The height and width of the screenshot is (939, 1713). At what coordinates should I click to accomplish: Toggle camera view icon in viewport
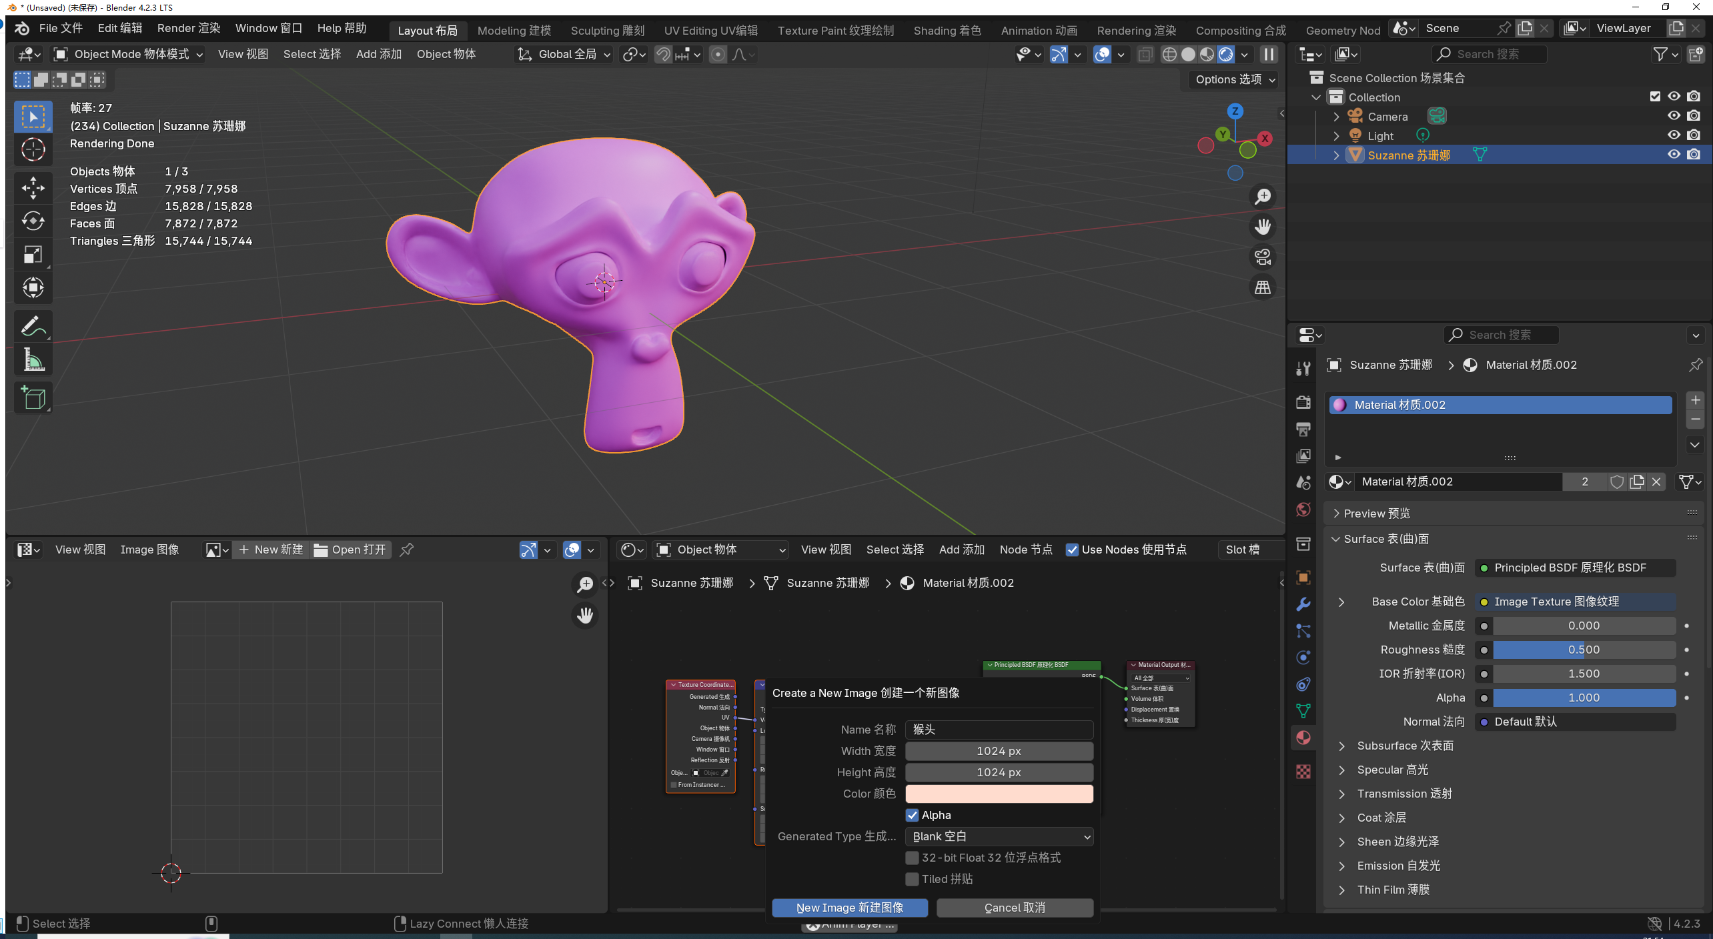[x=1263, y=257]
